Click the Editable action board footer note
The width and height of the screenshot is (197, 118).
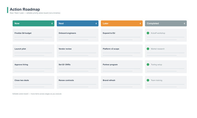point(37,94)
